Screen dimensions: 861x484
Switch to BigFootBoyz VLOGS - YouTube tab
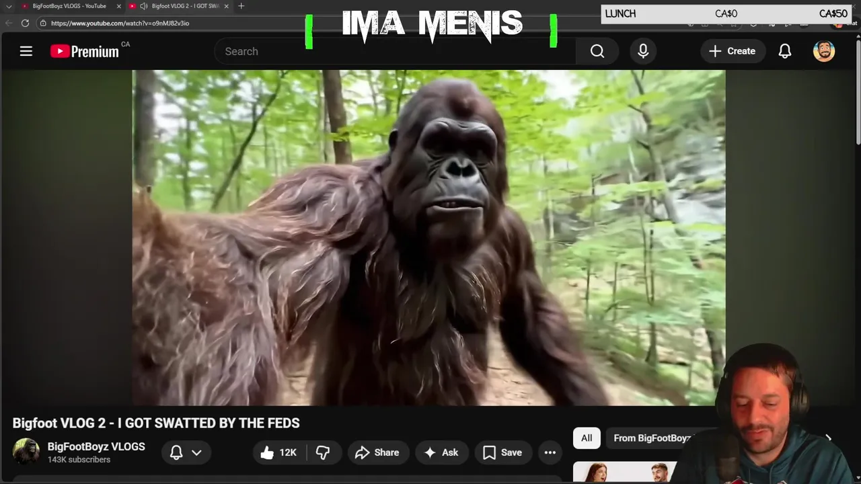(70, 6)
